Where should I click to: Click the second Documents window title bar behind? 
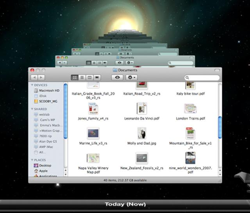pyautogui.click(x=125, y=57)
